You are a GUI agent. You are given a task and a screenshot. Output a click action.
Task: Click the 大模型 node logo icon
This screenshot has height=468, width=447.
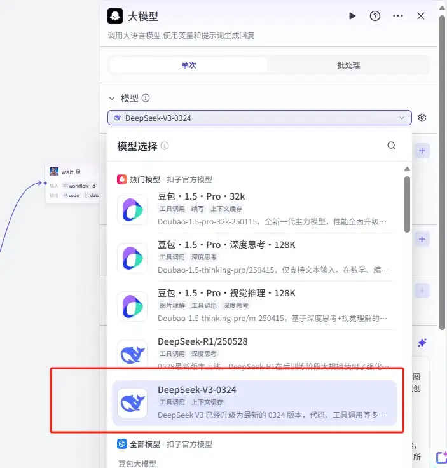coord(115,16)
